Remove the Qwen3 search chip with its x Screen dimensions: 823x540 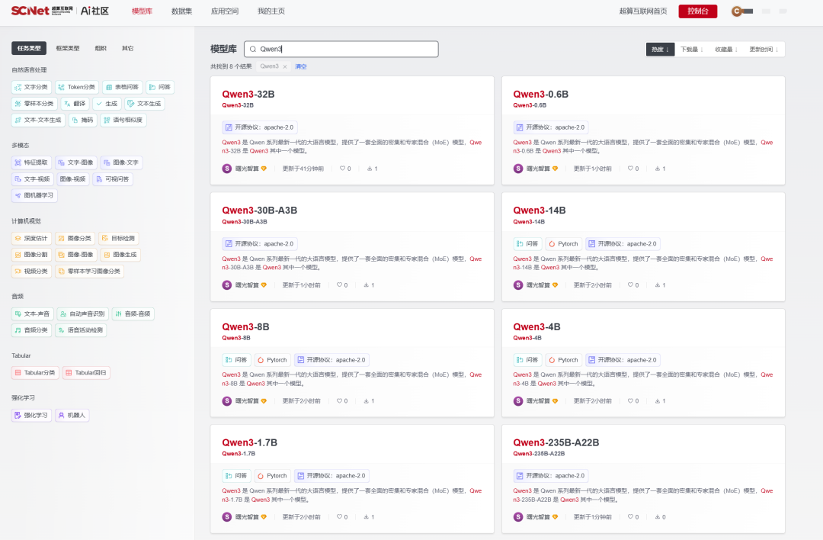(x=285, y=66)
